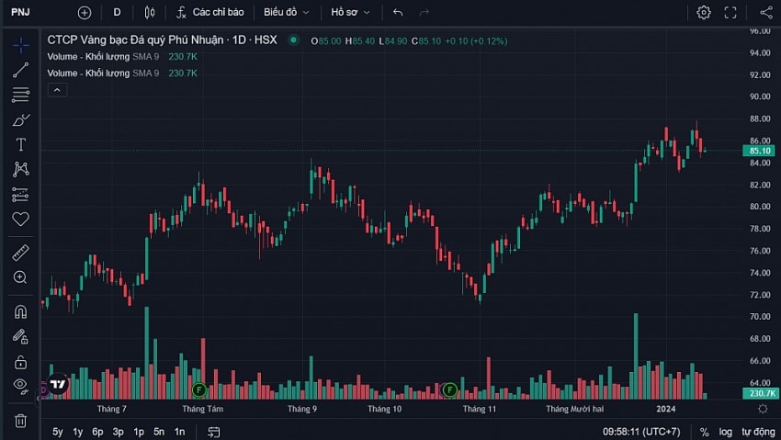Screen dimensions: 781x440
Task: Set time range to 1y
Action: click(78, 432)
